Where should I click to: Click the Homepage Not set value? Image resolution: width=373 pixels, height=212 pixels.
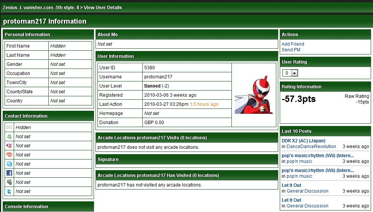coord(151,113)
